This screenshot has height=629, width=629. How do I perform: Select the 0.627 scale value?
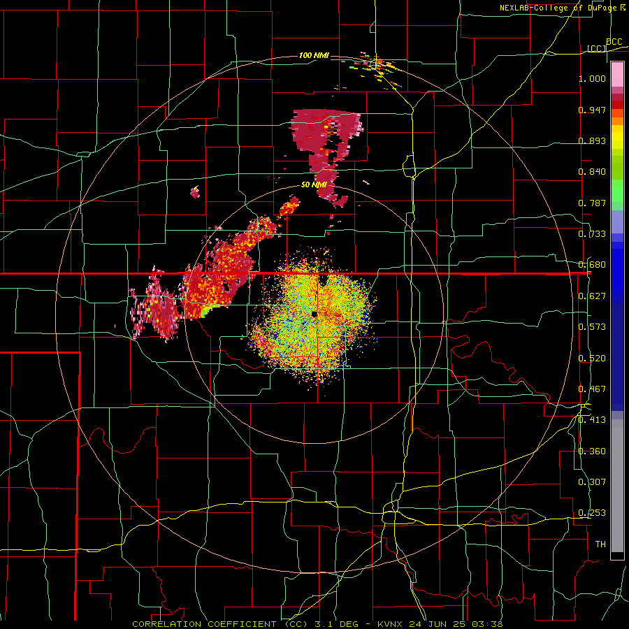(592, 296)
